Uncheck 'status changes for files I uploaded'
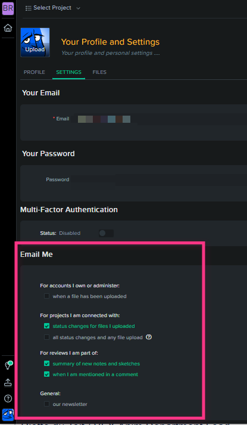The image size is (247, 425). click(47, 326)
